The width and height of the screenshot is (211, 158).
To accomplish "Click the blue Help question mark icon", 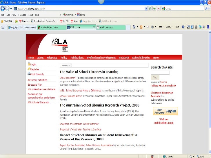I will click(183, 27).
